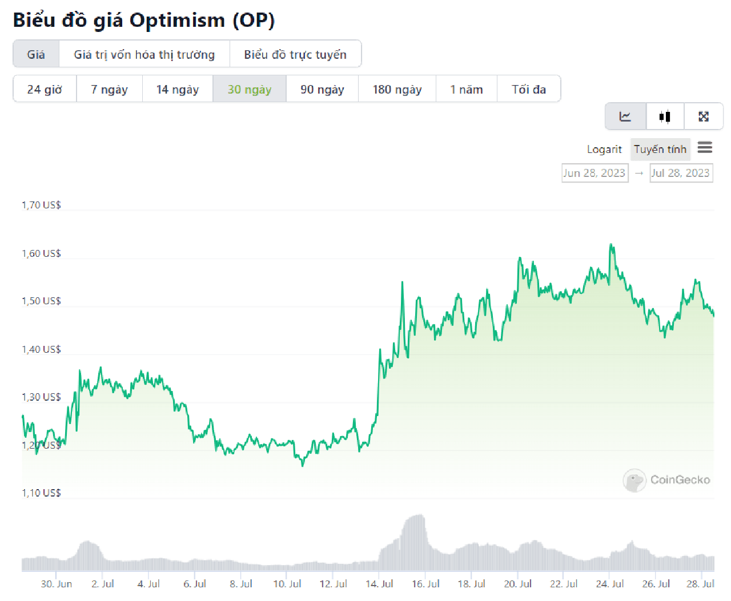Choose 7 ngày time range
The width and height of the screenshot is (731, 601).
109,89
